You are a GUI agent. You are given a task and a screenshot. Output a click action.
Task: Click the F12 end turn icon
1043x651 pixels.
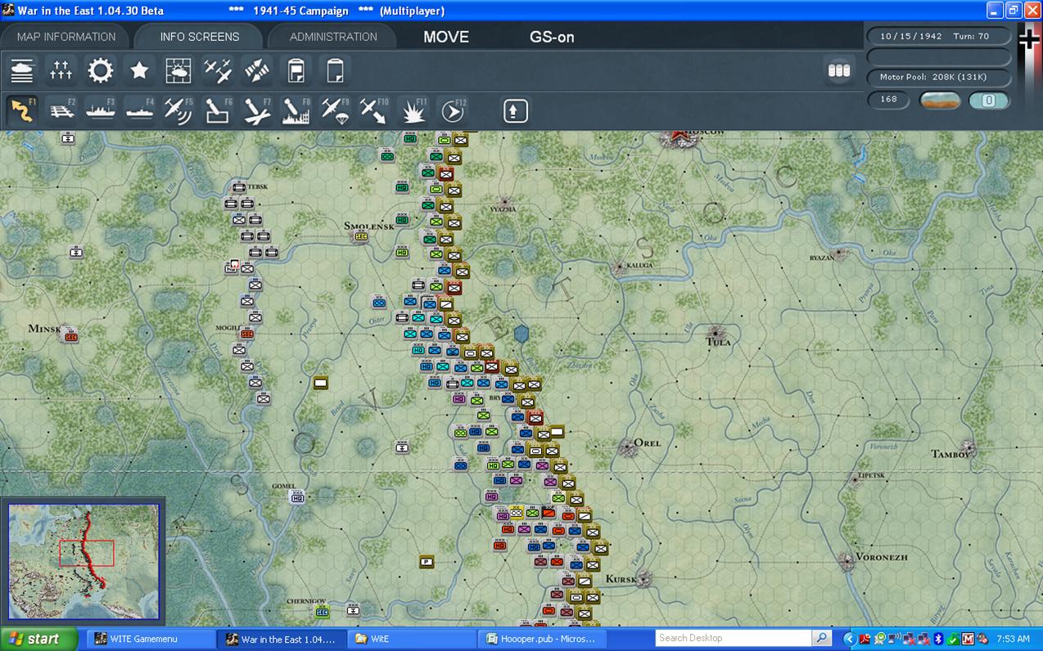point(453,110)
